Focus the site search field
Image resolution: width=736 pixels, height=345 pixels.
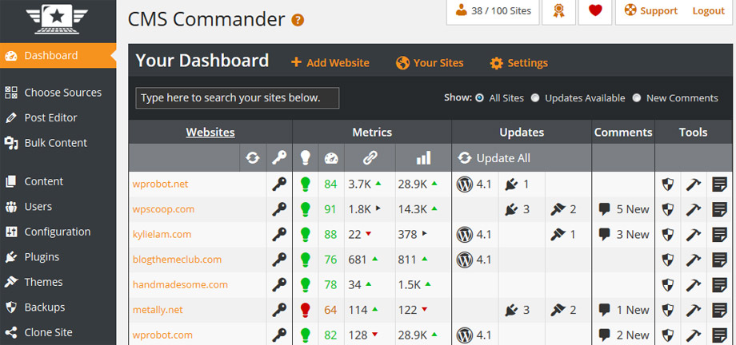(238, 98)
